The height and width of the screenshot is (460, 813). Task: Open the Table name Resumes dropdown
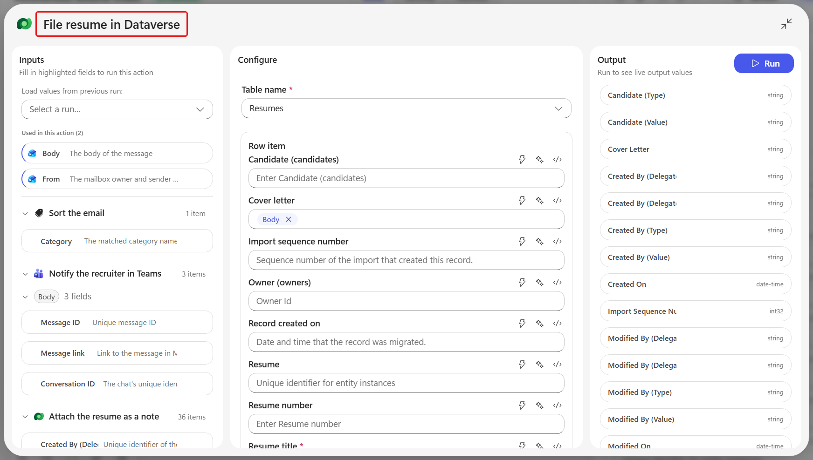coord(406,108)
